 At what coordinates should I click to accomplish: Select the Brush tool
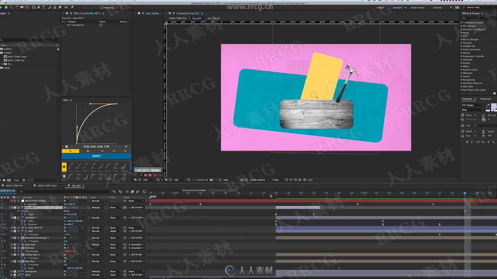pyautogui.click(x=50, y=7)
